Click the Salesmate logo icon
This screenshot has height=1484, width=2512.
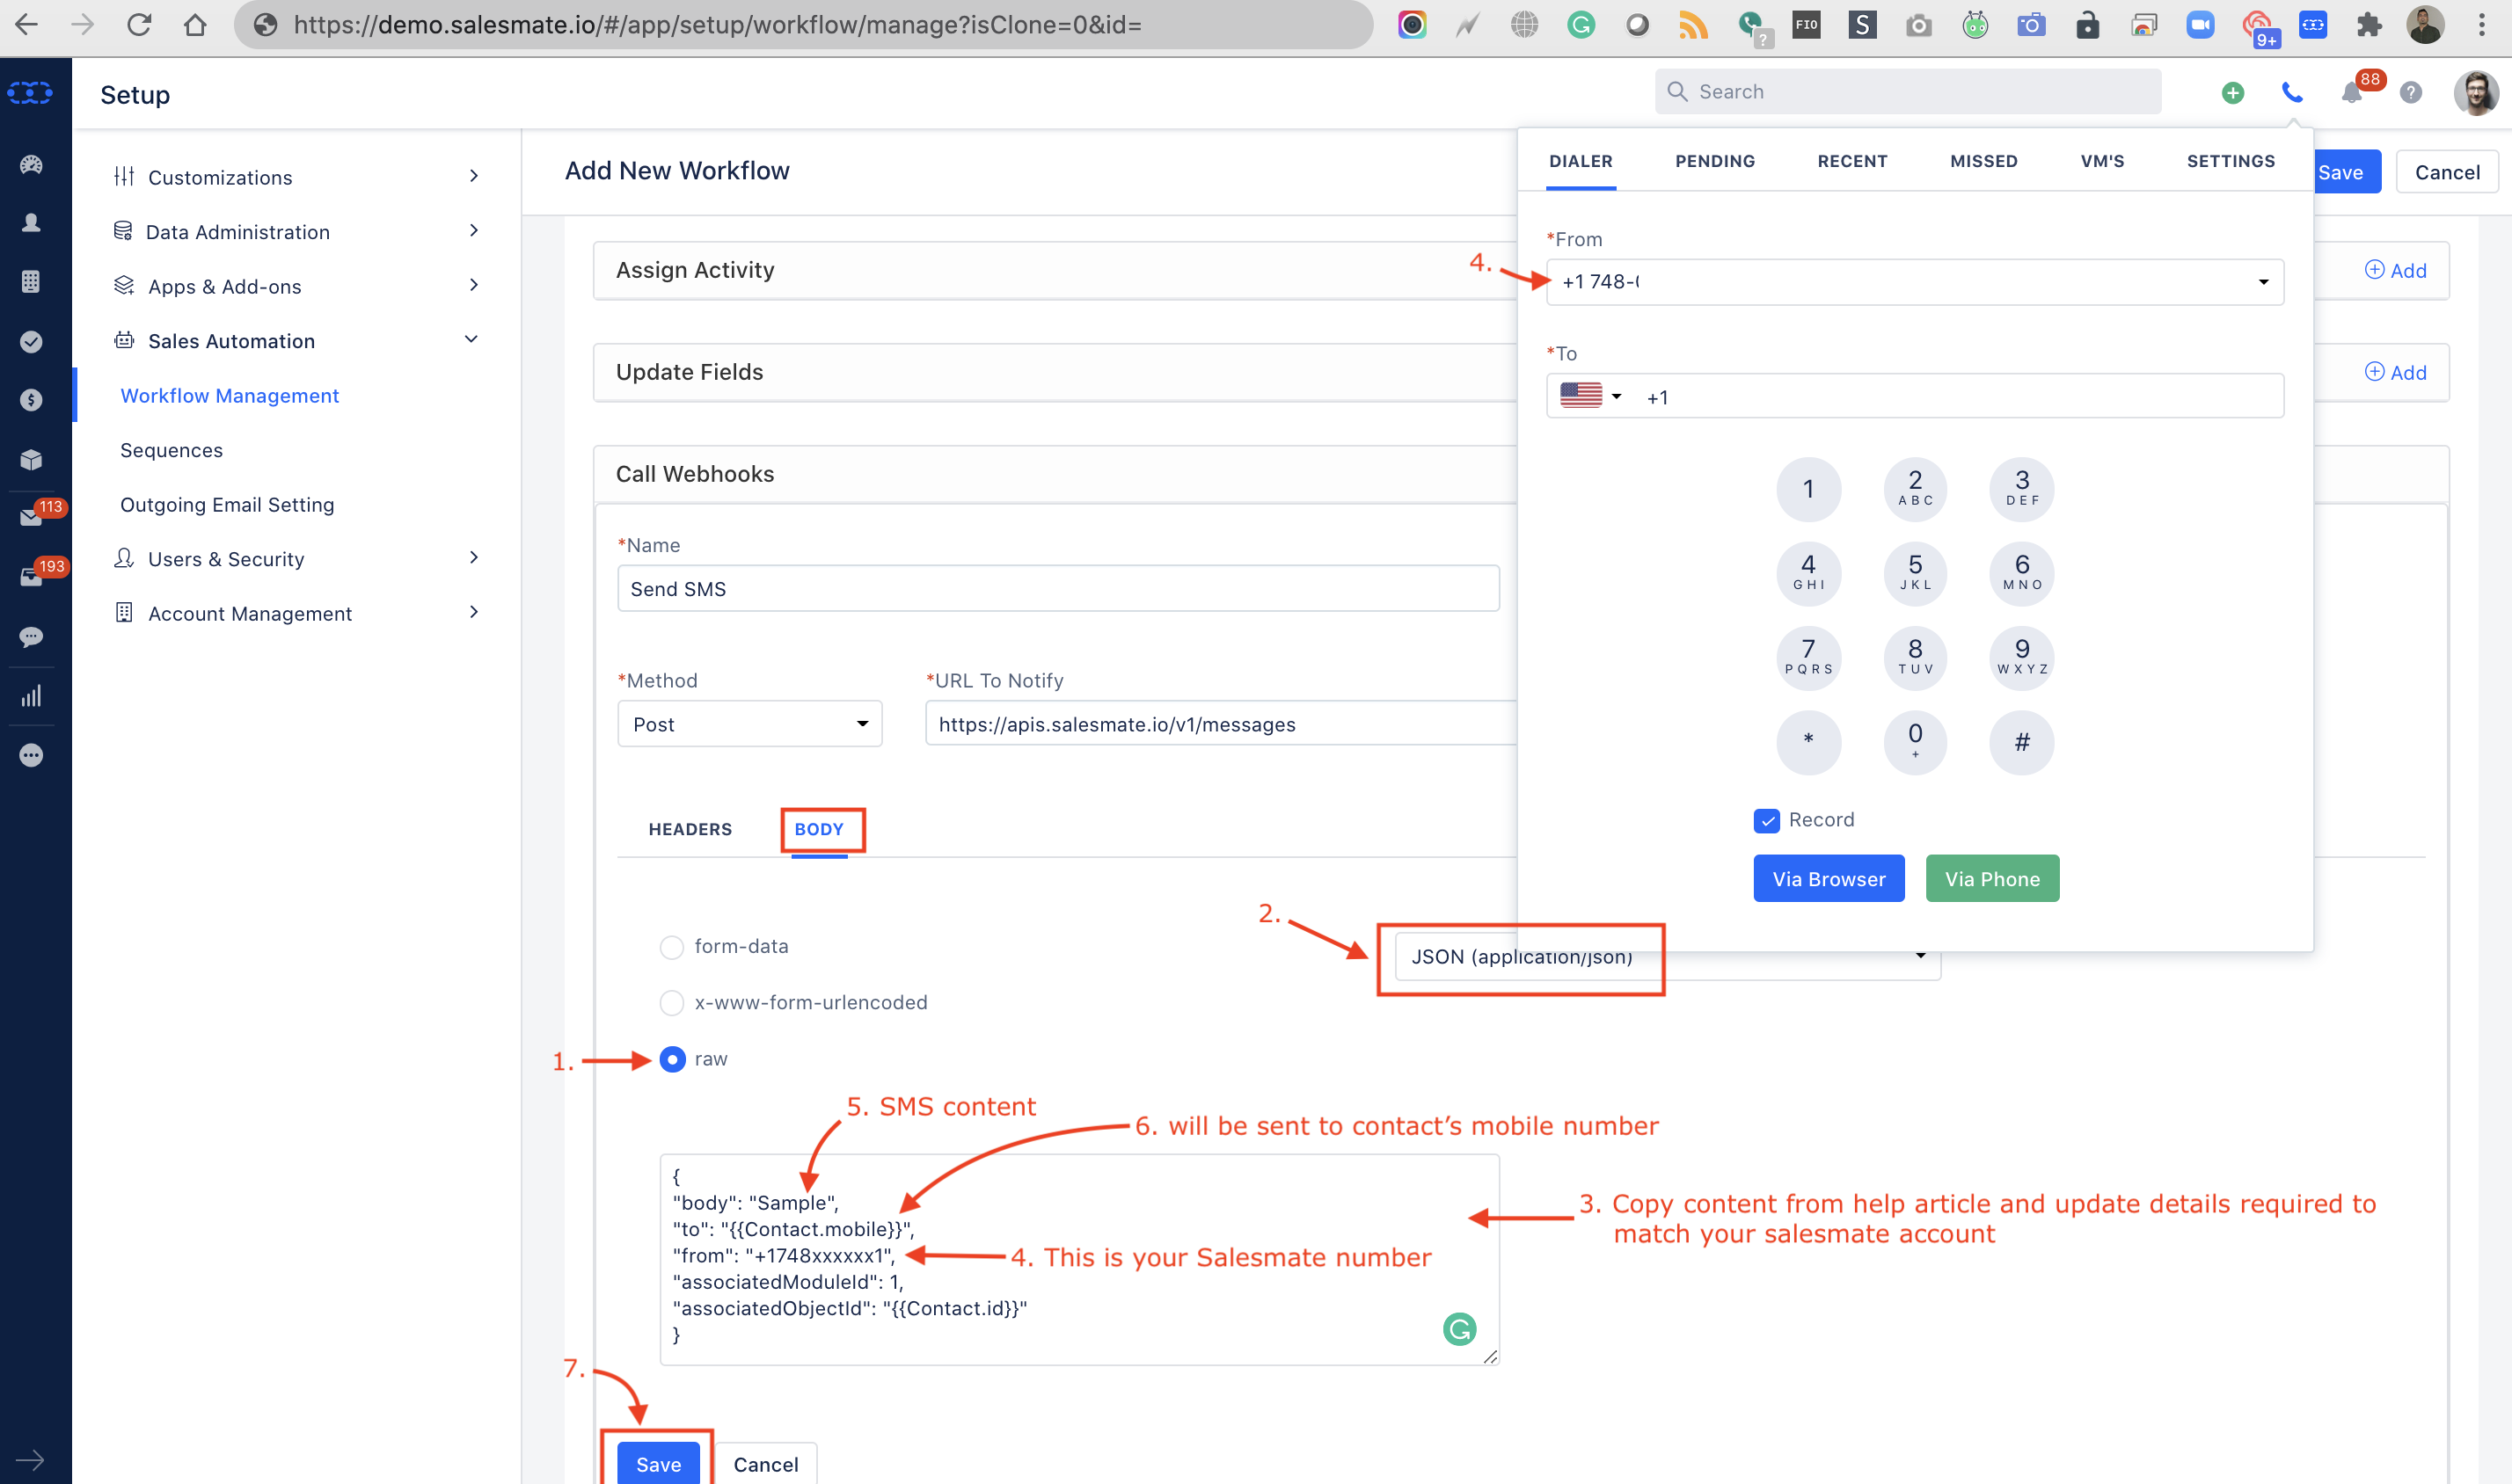[30, 93]
